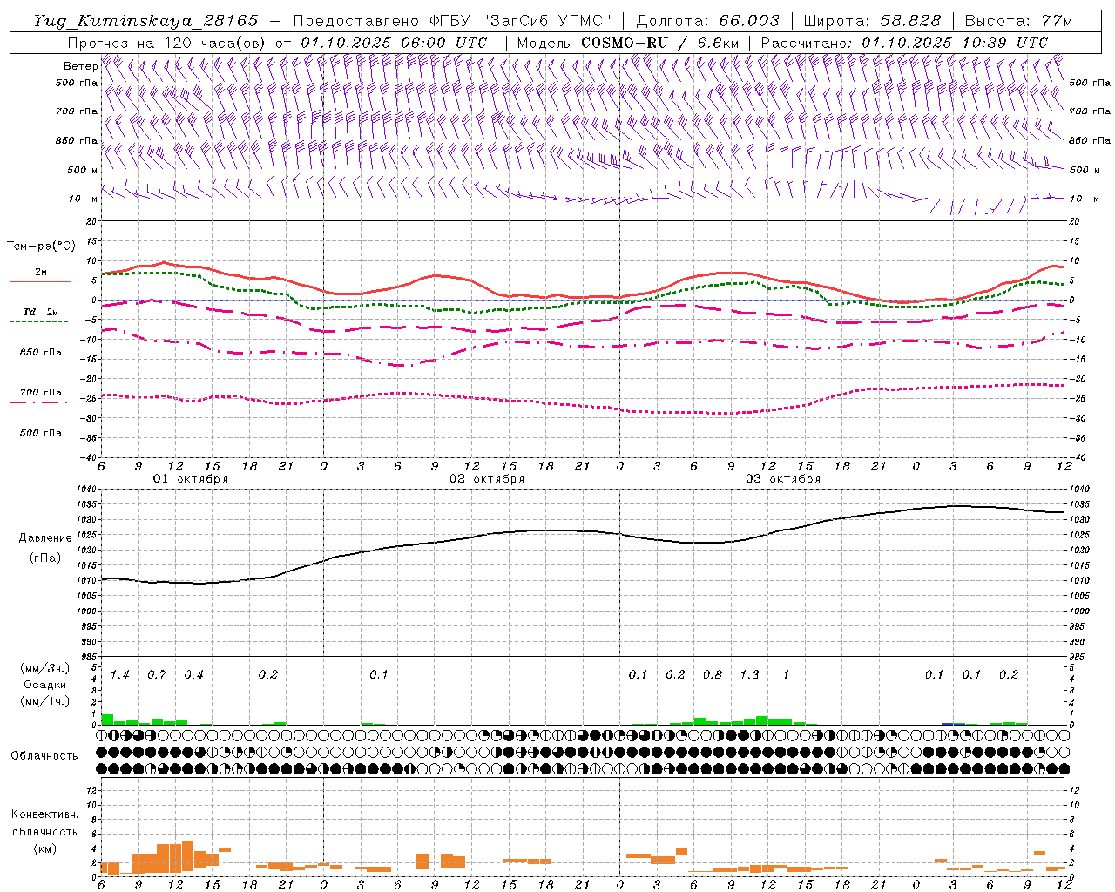Select the provider text ФГБУ "ЗапСиб УГМС"
Image resolution: width=1115 pixels, height=892 pixels.
click(522, 21)
